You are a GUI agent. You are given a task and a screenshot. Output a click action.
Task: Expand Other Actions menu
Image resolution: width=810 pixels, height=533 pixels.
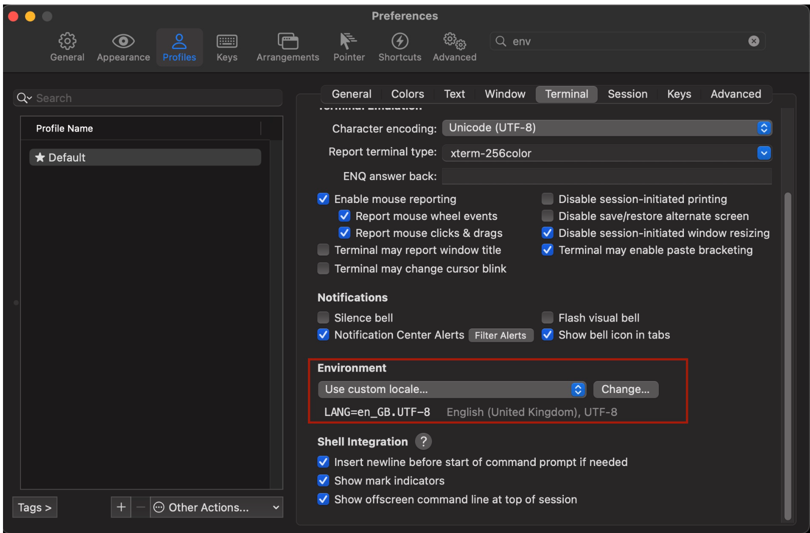216,507
